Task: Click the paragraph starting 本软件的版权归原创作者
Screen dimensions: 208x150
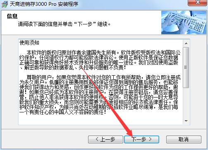Action: [x=100, y=60]
